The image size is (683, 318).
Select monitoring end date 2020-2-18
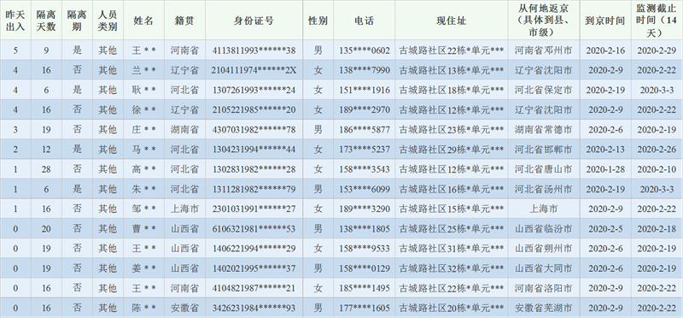(x=657, y=228)
